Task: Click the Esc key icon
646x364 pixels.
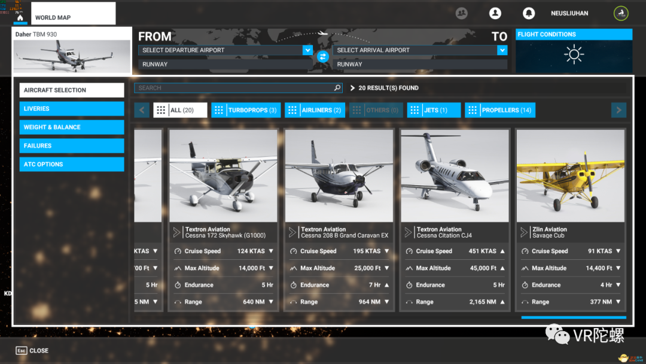Action: 22,350
